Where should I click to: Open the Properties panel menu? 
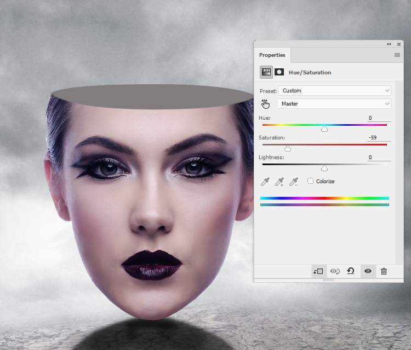pos(397,55)
